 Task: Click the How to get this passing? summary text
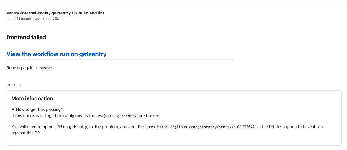pos(39,109)
